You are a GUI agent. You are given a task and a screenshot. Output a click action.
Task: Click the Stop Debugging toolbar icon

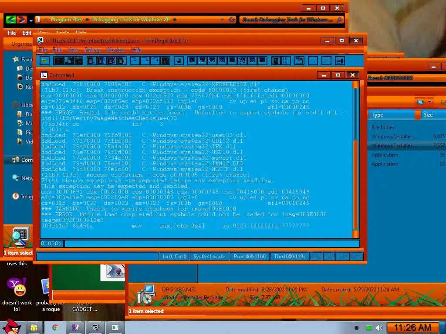tap(111, 61)
